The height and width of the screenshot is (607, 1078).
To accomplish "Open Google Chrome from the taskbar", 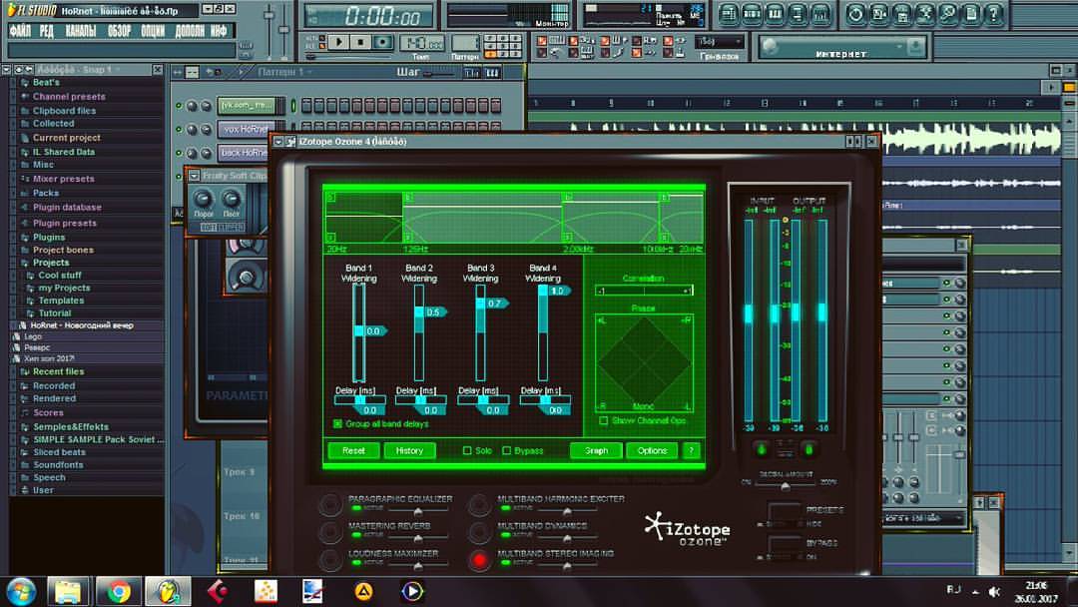I will [118, 591].
